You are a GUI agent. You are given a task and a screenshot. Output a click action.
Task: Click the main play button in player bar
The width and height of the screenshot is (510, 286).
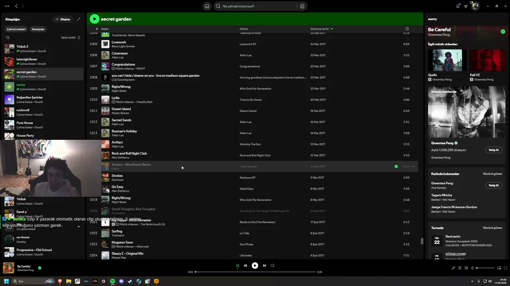coord(255,266)
